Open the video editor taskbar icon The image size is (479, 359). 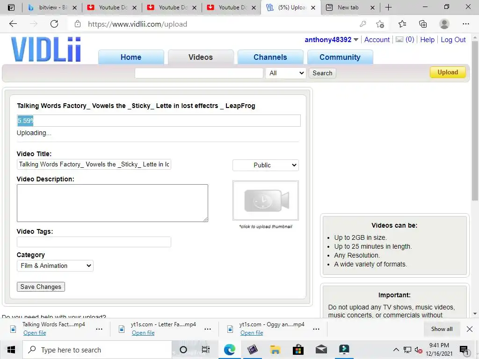(252, 350)
